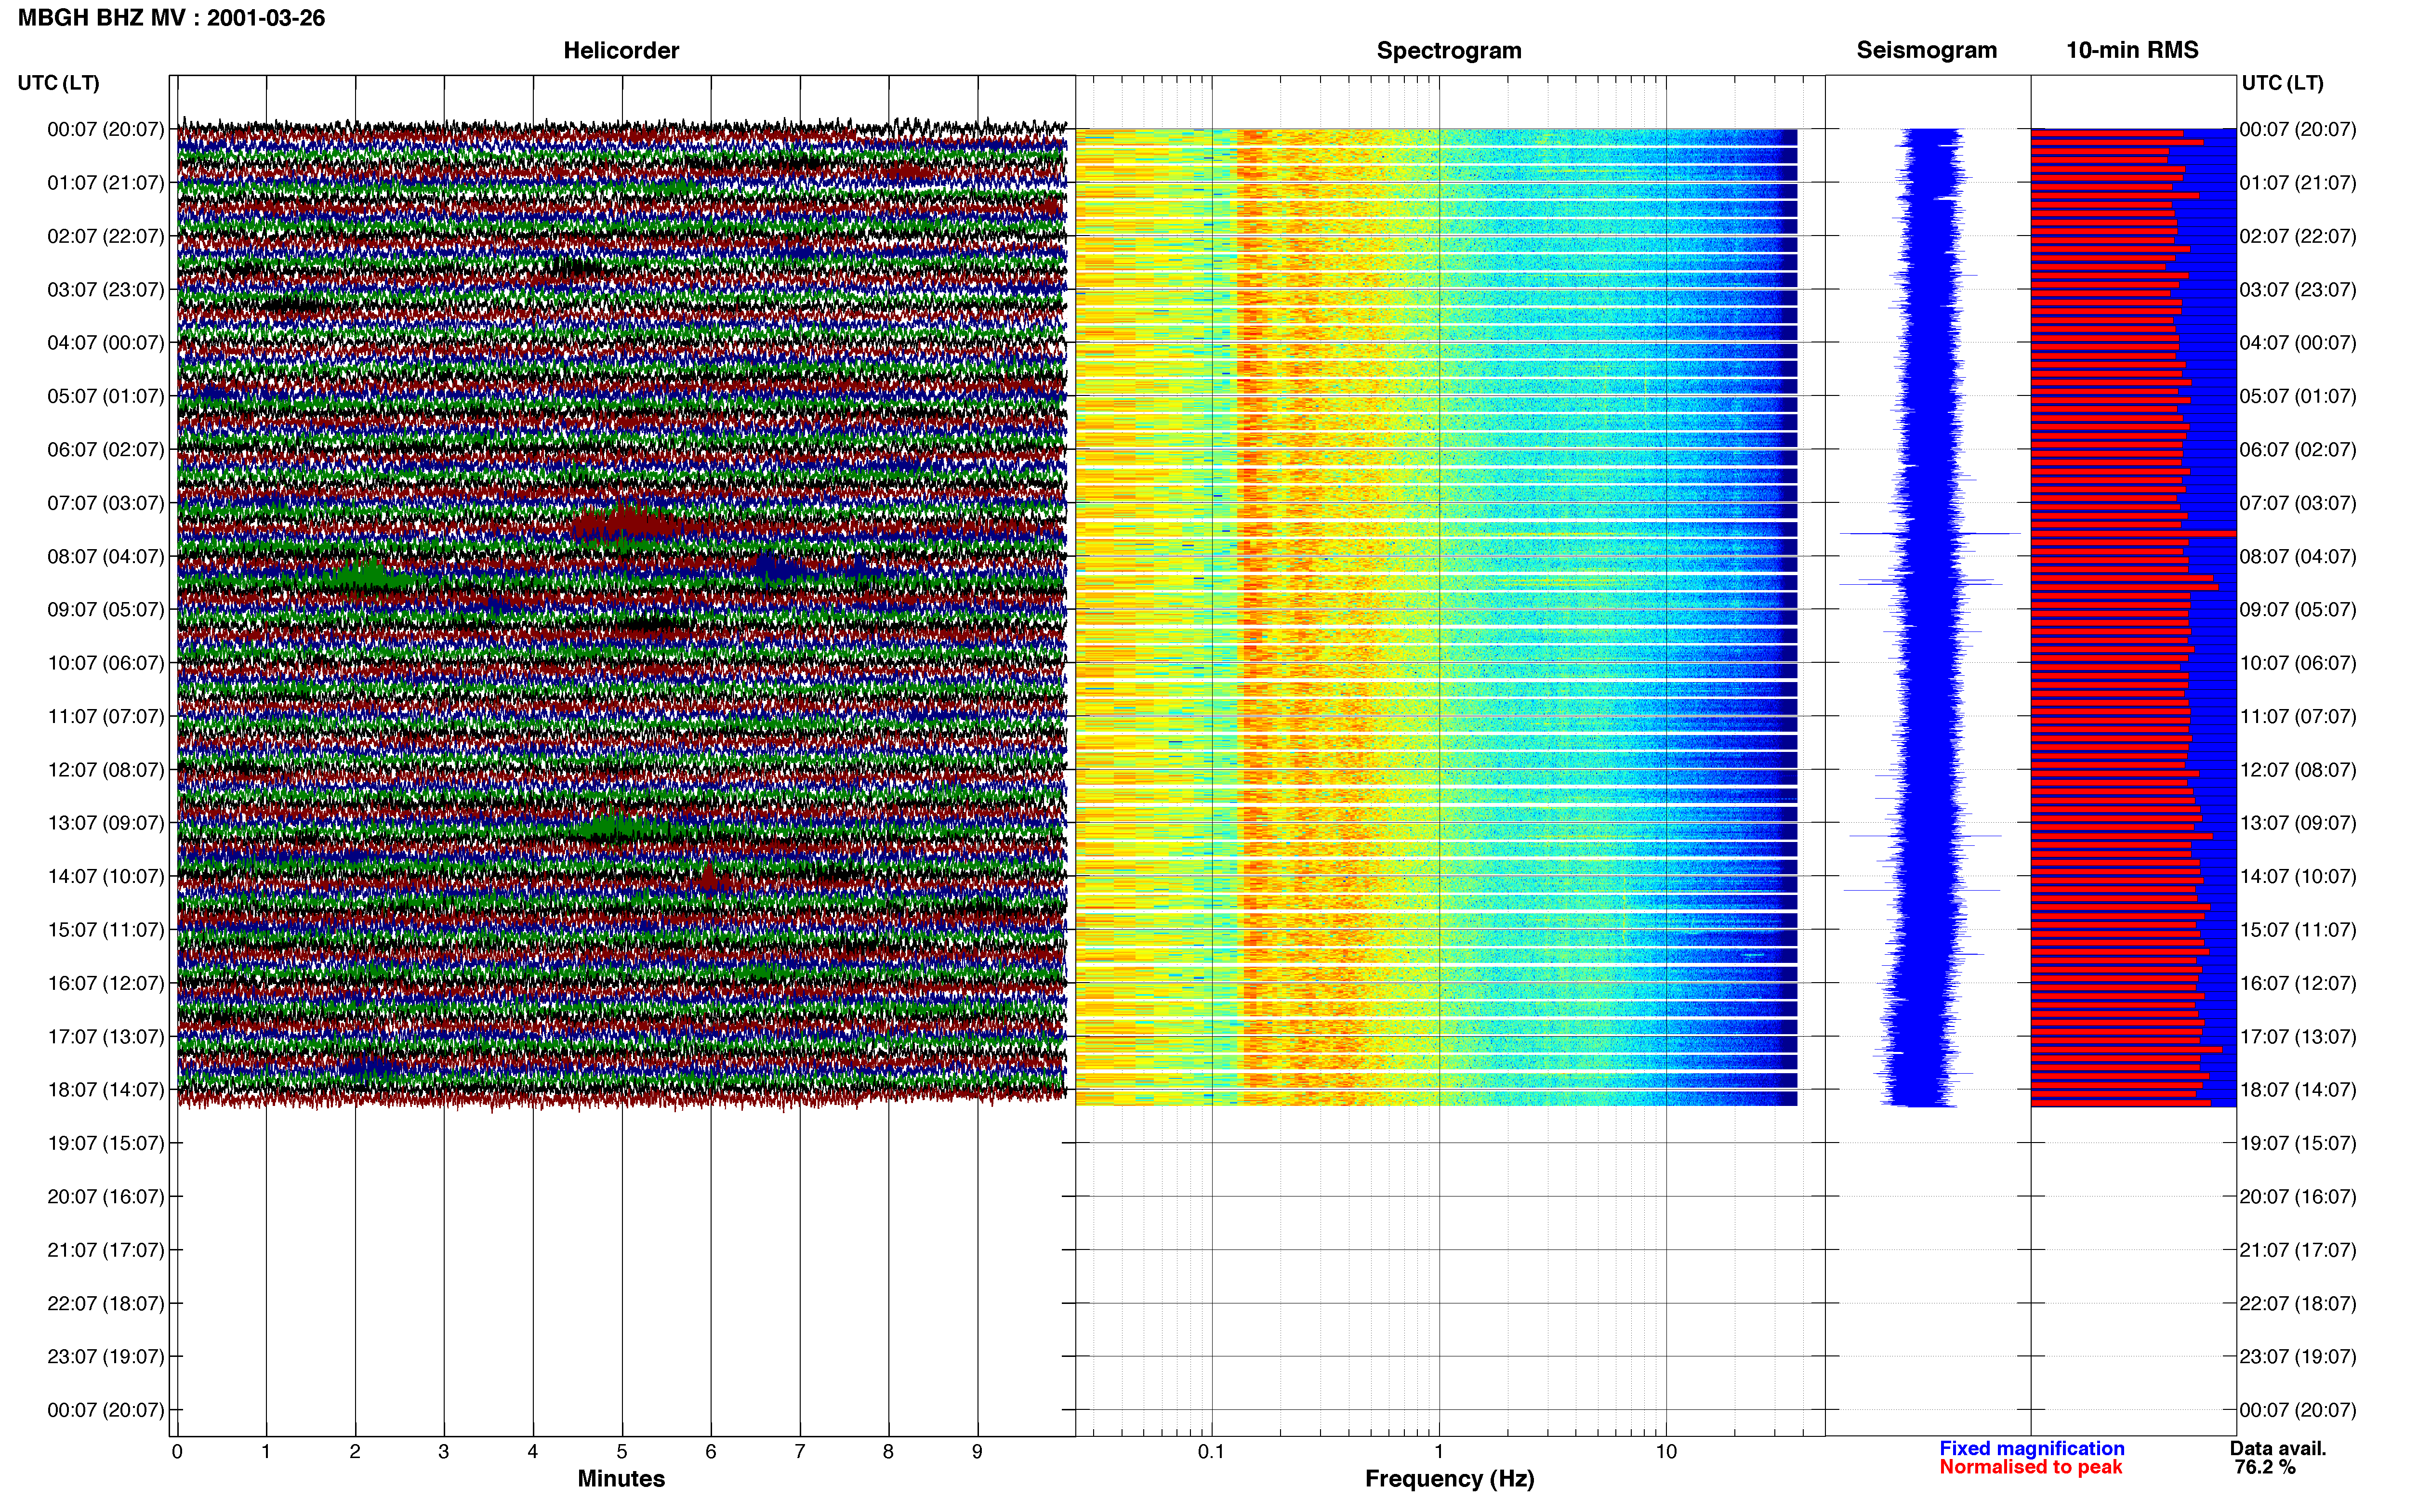Click left time label '00:07 (20:07)' at top

[x=106, y=129]
